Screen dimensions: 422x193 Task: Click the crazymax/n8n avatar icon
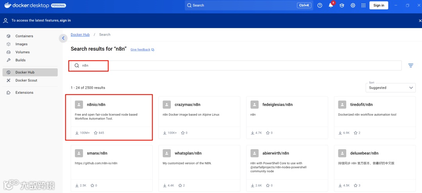coord(167,105)
